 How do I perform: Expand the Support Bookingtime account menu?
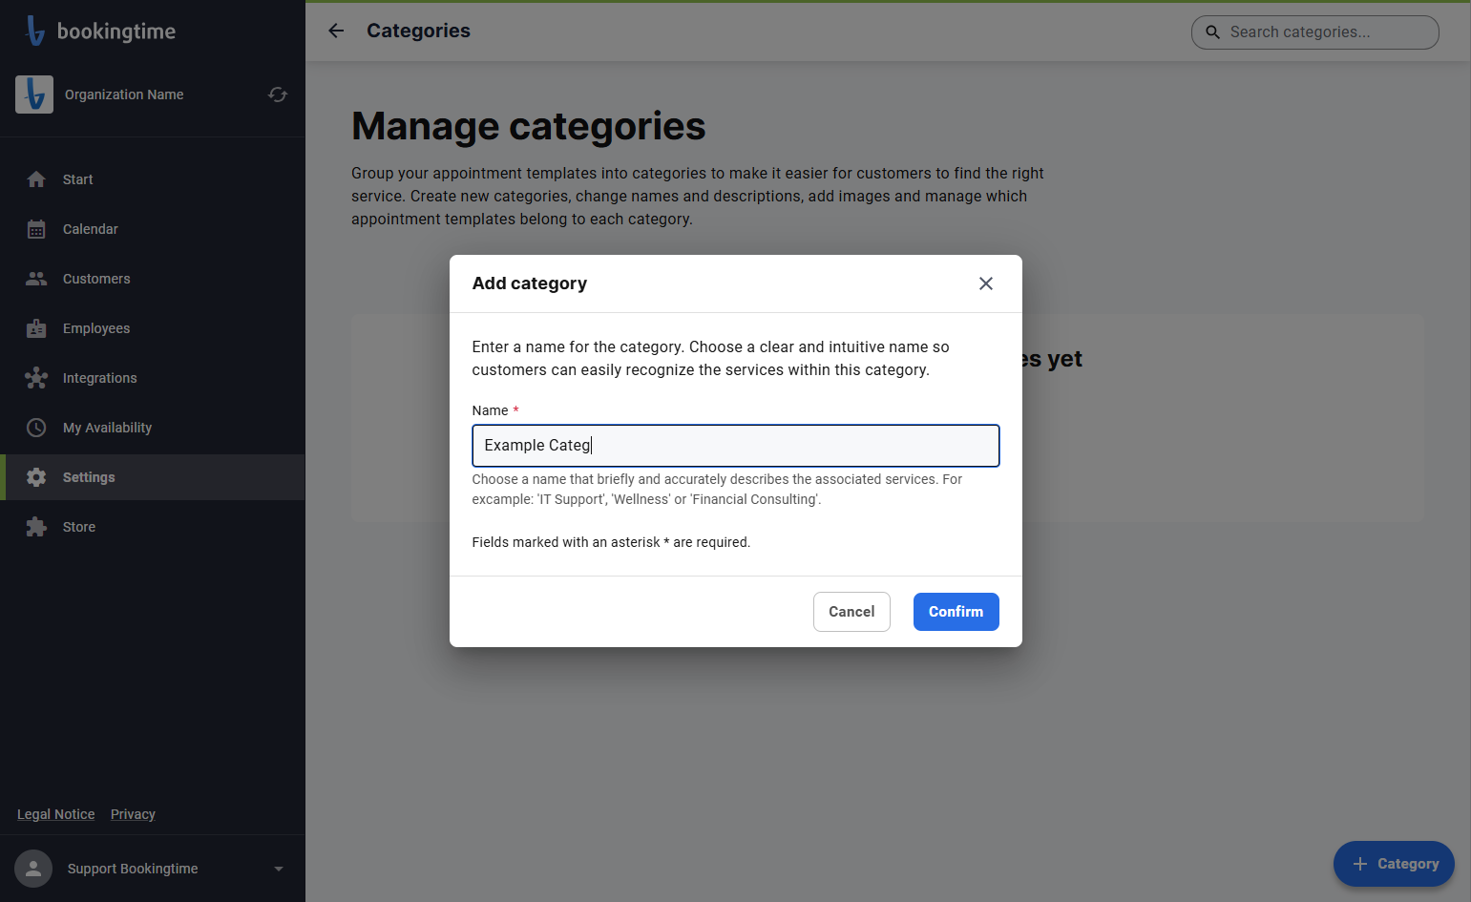coord(279,869)
